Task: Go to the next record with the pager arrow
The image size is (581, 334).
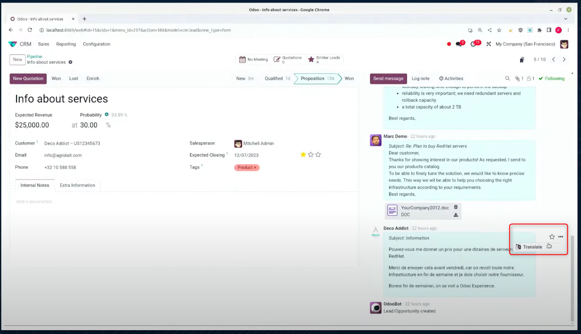Action: (x=564, y=60)
